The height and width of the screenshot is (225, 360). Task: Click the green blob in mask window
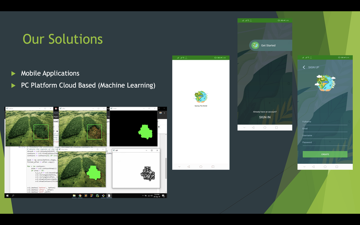click(x=146, y=131)
